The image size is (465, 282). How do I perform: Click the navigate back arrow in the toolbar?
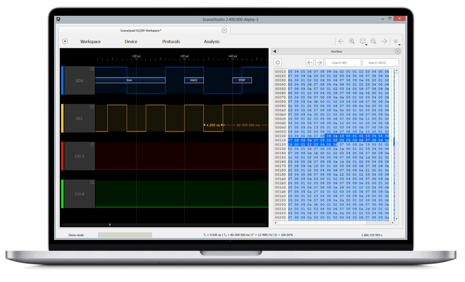(x=341, y=41)
